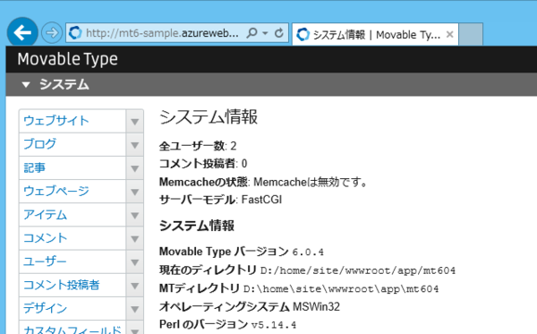Expand the システム scope selector triangle
Viewport: 537px width, 334px height.
[26, 84]
